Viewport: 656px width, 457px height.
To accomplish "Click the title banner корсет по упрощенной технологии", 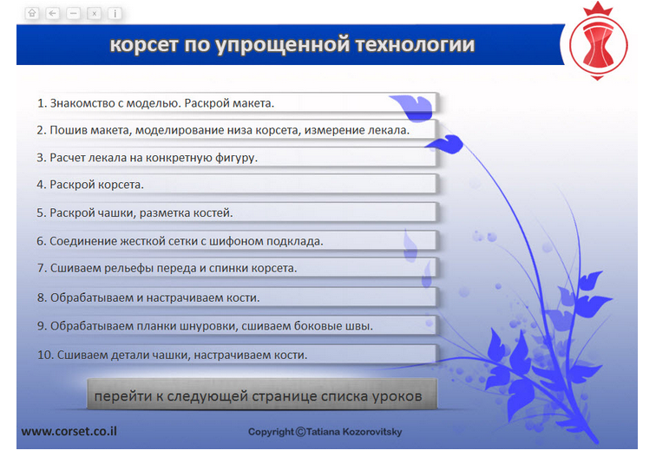I will 291,44.
